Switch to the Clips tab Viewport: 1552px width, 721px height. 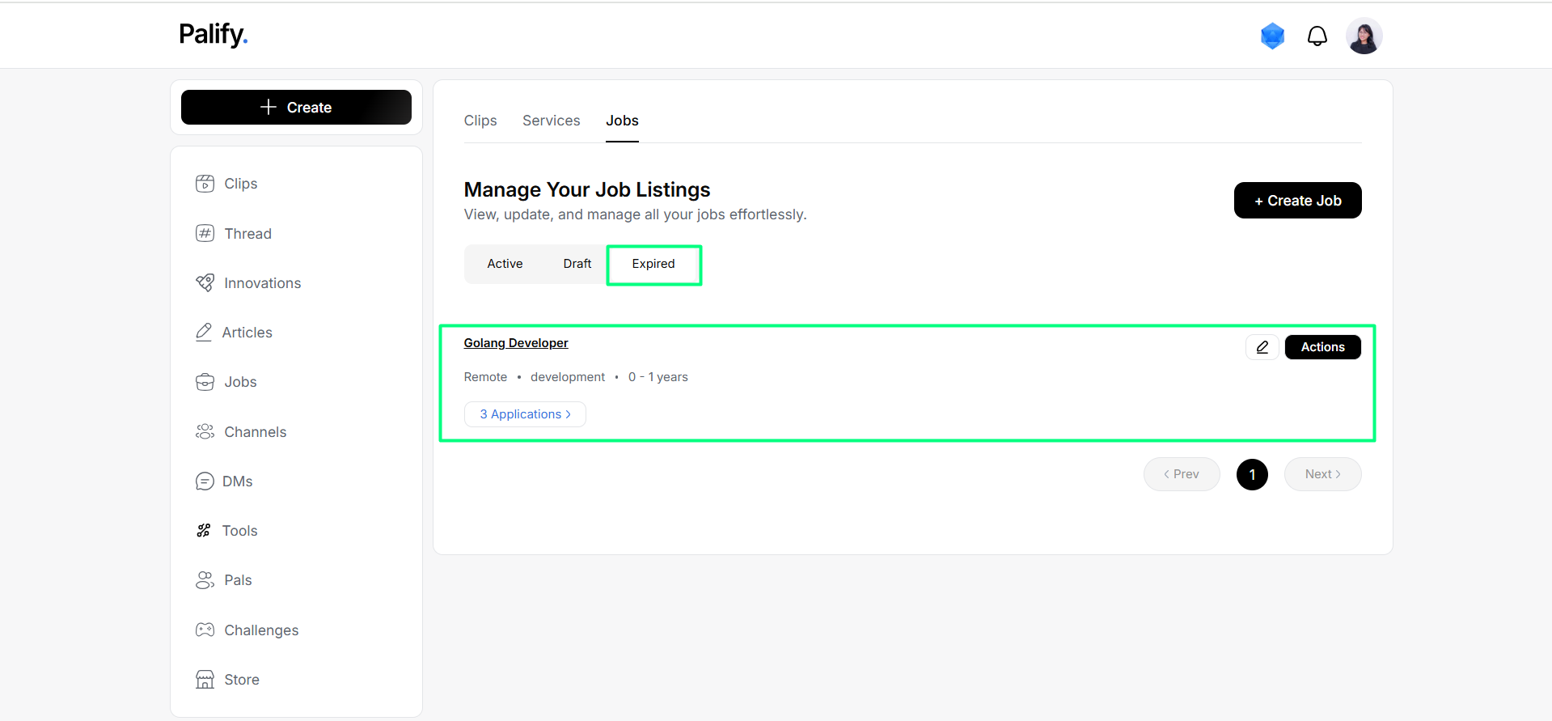pyautogui.click(x=480, y=121)
